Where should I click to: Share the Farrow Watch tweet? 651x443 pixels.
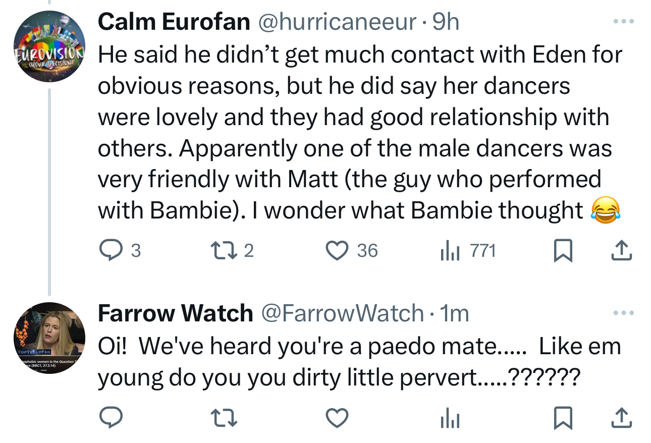pyautogui.click(x=622, y=417)
